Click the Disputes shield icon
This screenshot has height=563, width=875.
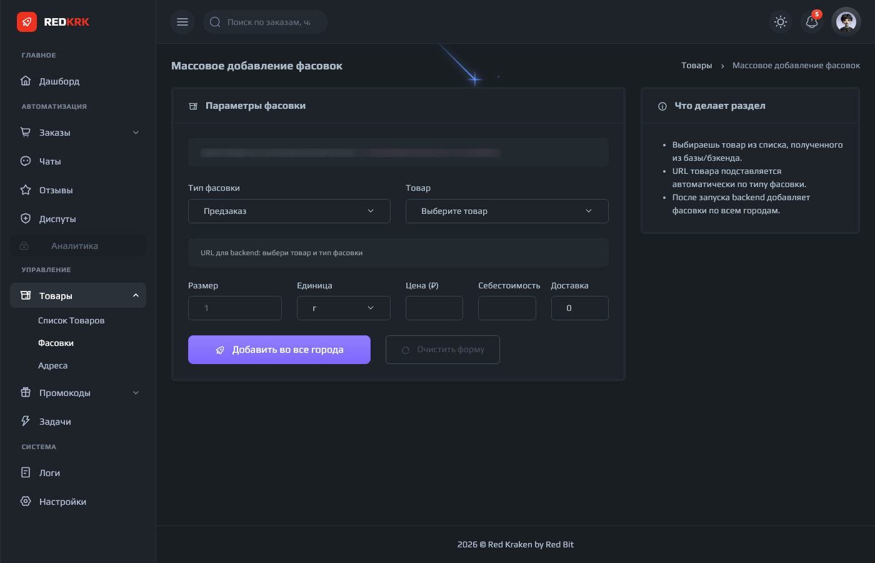click(x=26, y=218)
